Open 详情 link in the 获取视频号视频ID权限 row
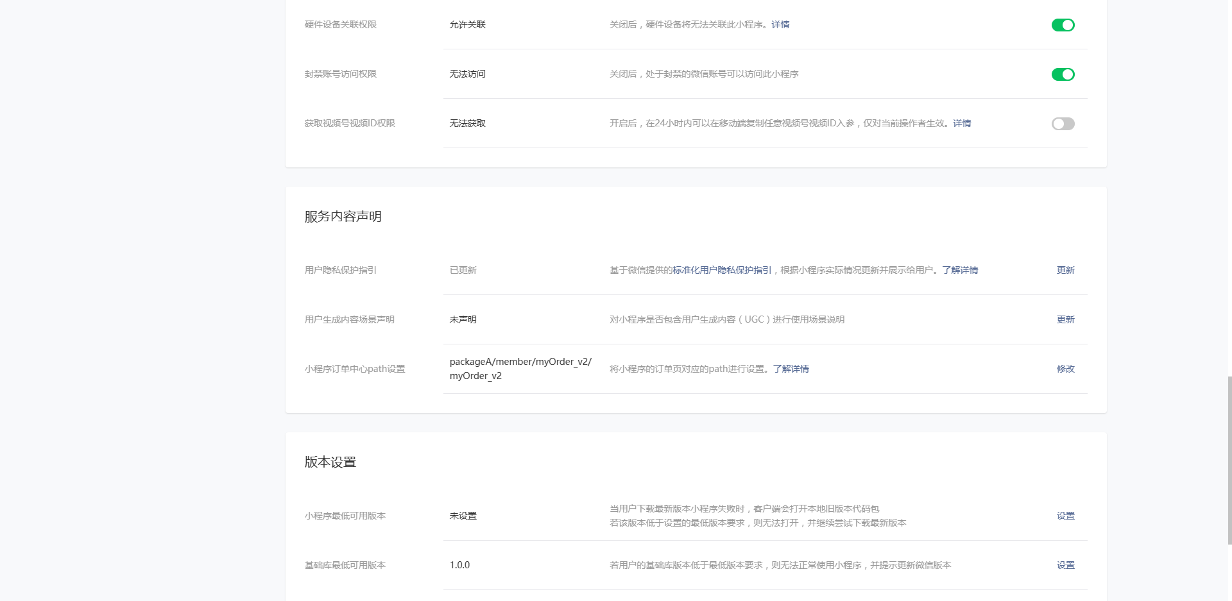1232x601 pixels. [962, 123]
